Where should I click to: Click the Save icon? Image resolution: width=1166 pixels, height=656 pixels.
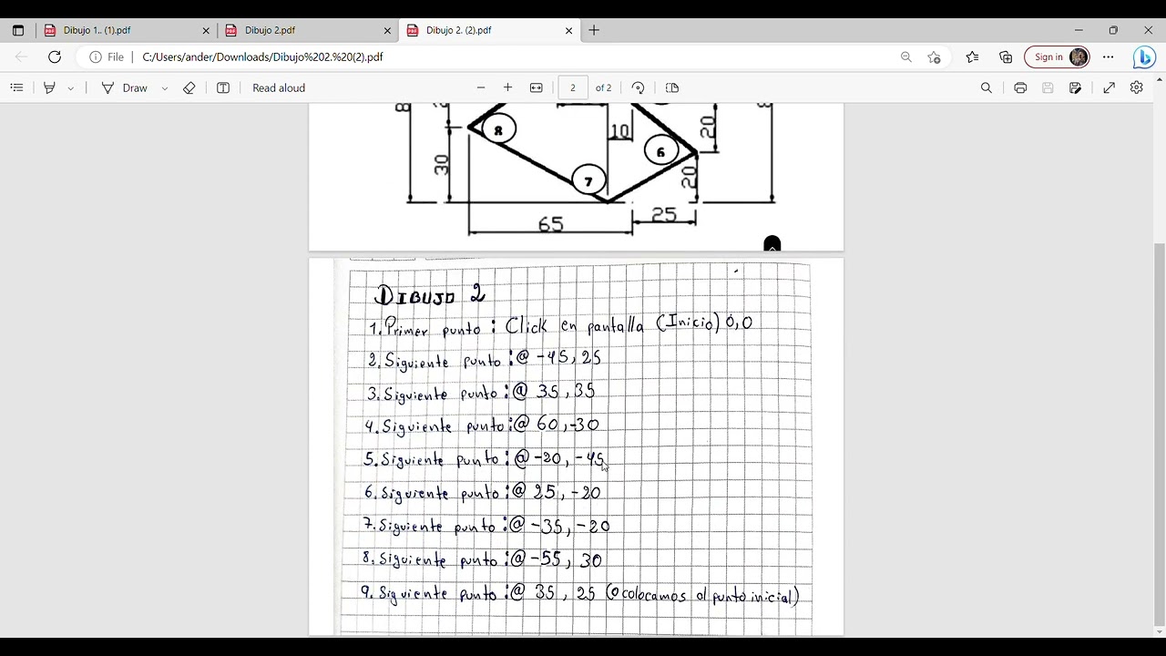pyautogui.click(x=1048, y=87)
